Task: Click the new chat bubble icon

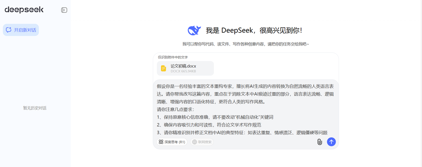Action: (9, 30)
